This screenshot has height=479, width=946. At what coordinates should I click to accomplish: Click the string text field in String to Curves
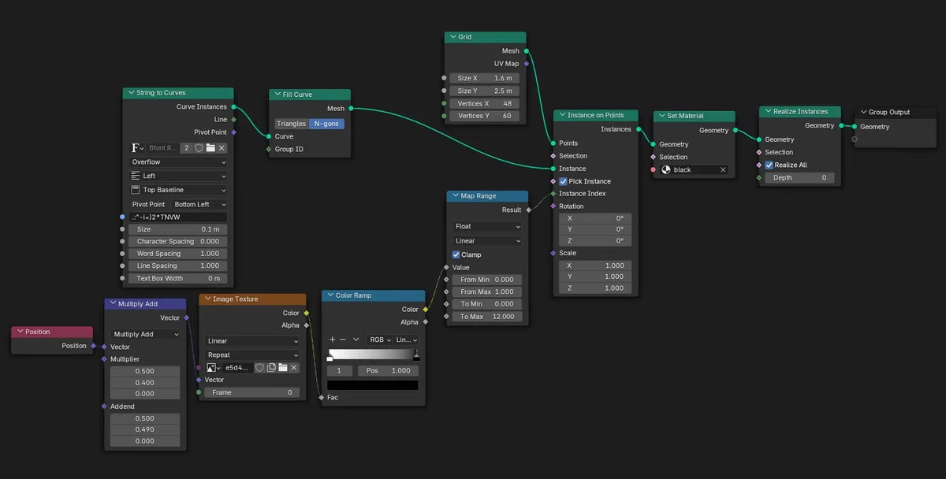178,217
